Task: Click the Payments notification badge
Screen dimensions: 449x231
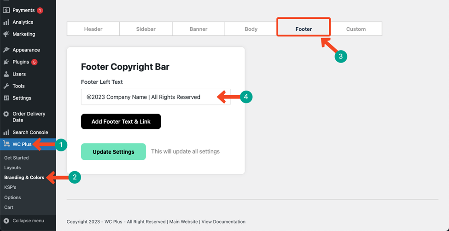Action: pos(40,11)
